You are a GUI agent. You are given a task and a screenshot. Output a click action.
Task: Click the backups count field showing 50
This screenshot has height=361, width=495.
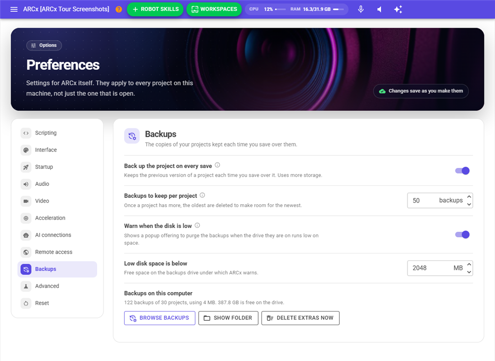point(440,200)
